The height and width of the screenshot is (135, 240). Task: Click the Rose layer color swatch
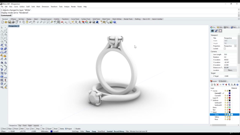pyautogui.click(x=229, y=119)
